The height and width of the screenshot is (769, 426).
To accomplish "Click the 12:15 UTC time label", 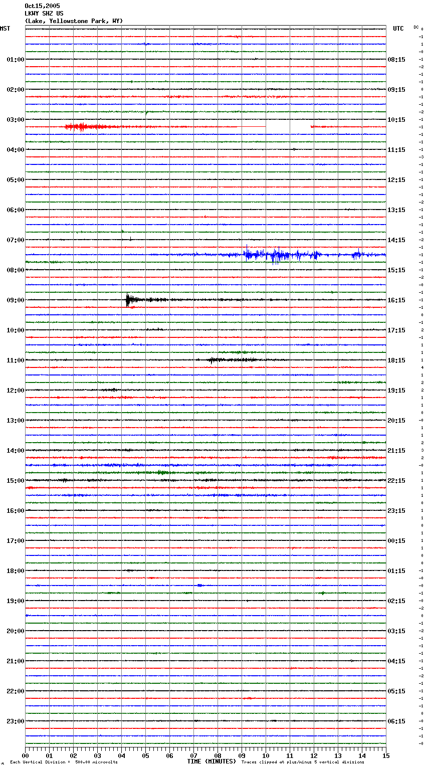I will [396, 180].
